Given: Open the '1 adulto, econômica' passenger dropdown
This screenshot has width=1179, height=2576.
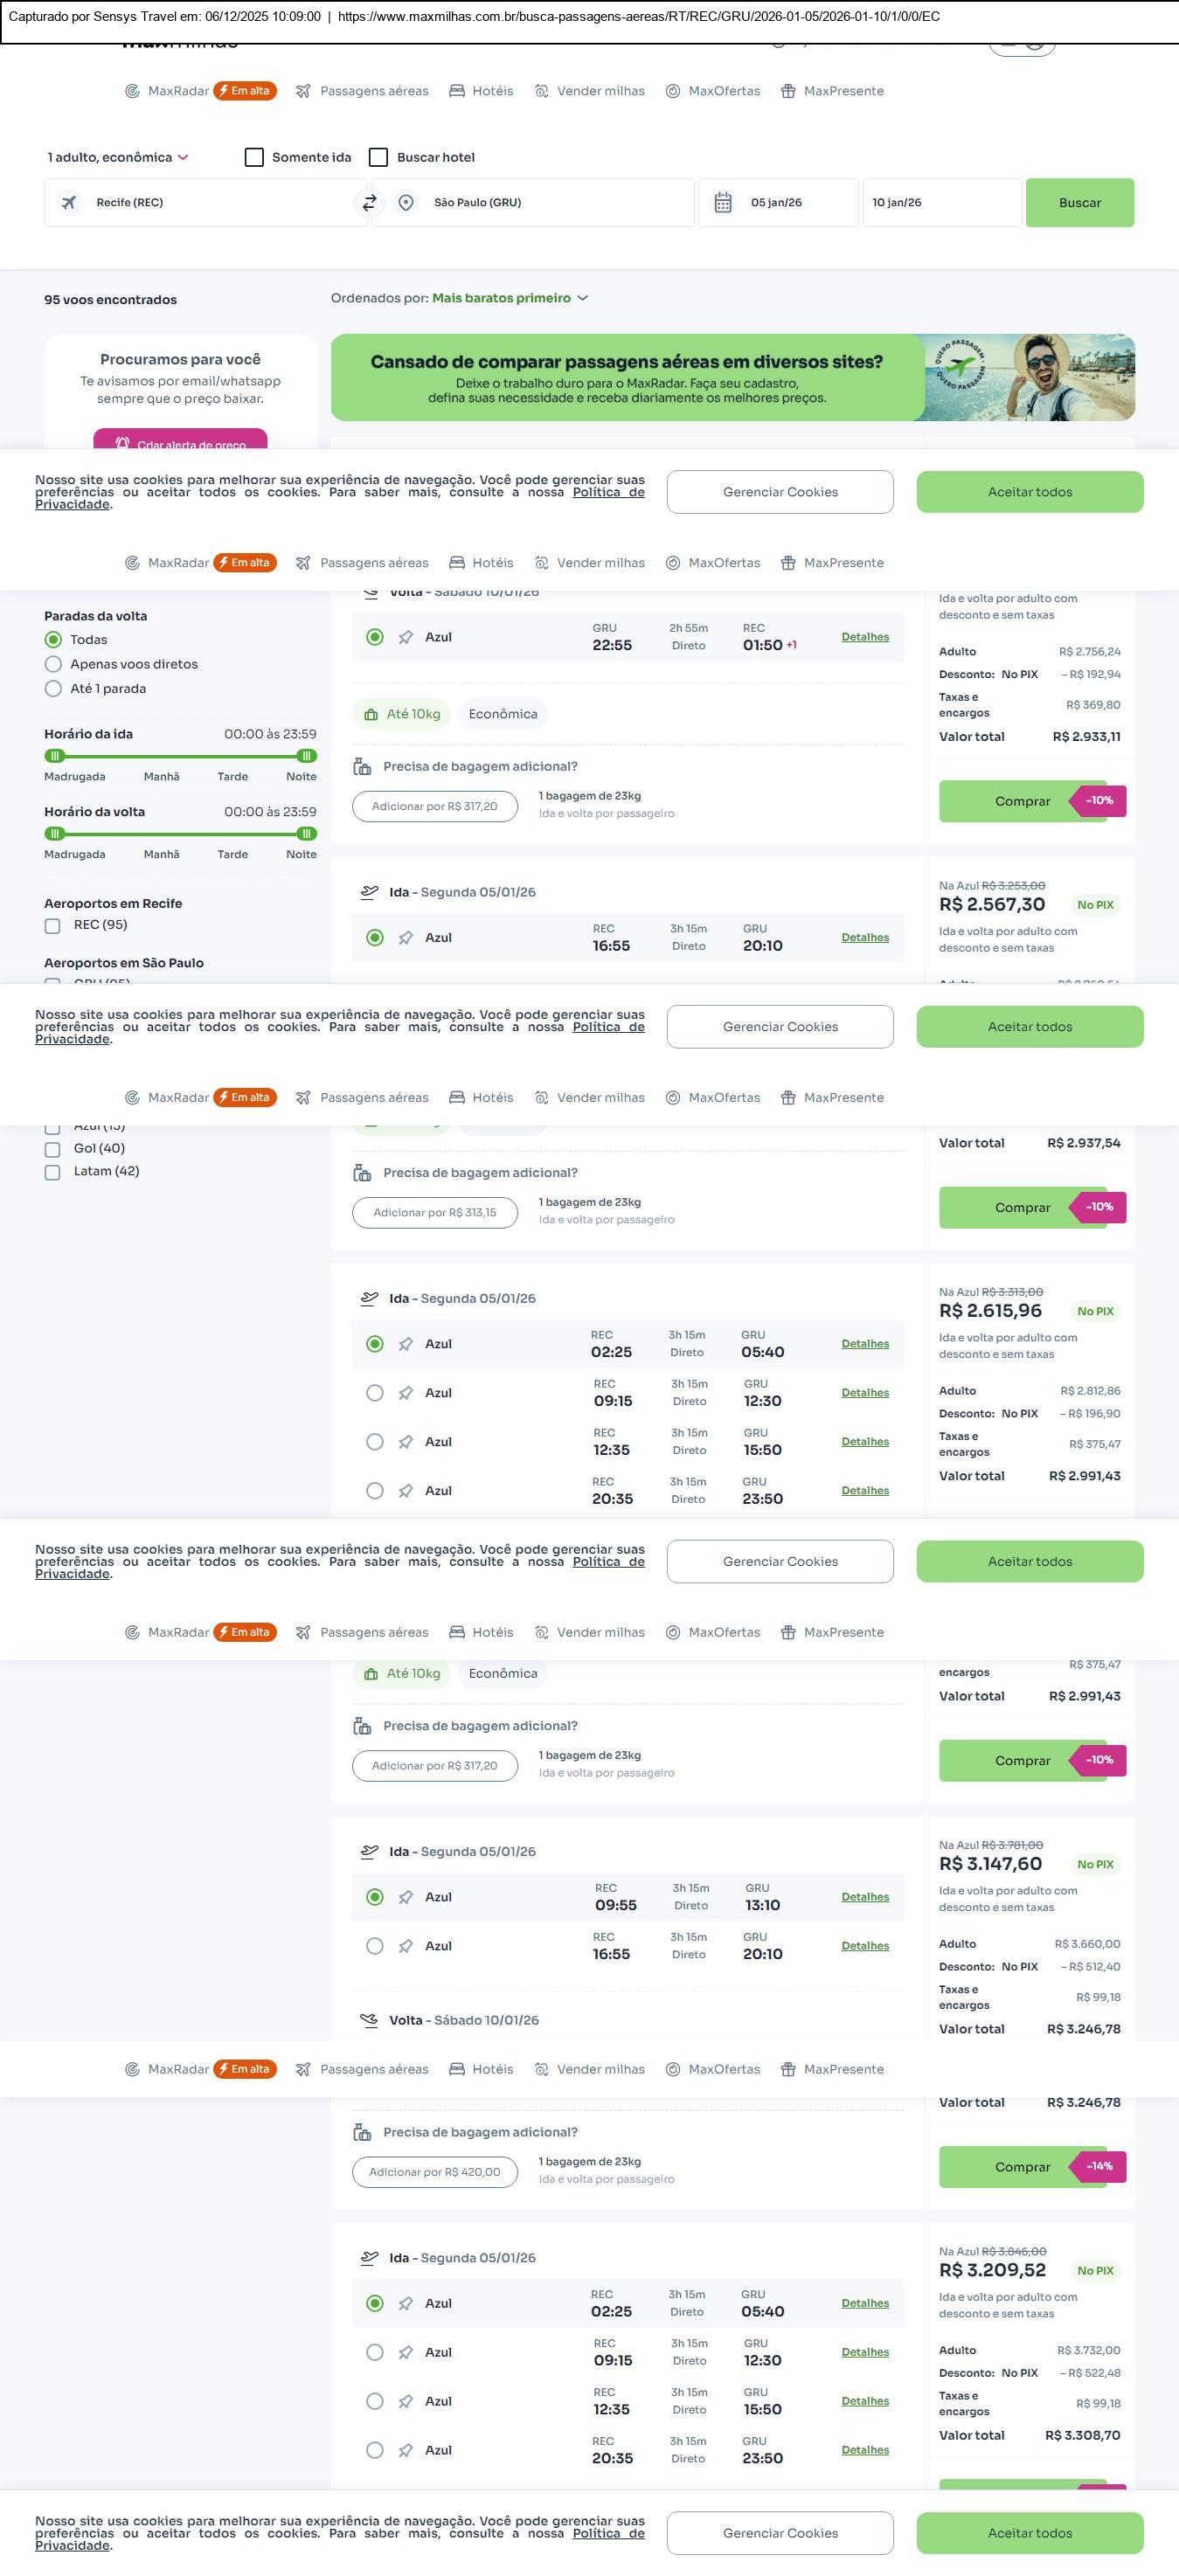Looking at the screenshot, I should tap(118, 158).
